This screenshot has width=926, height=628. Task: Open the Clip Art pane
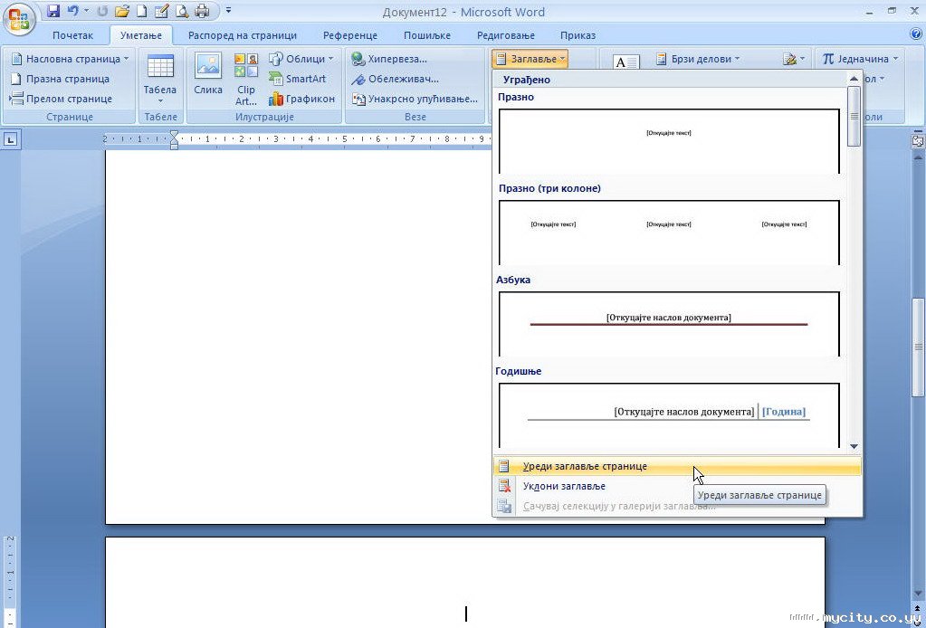pyautogui.click(x=245, y=79)
